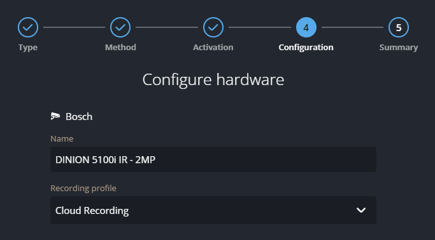Click the Recording profile label

tap(83, 189)
